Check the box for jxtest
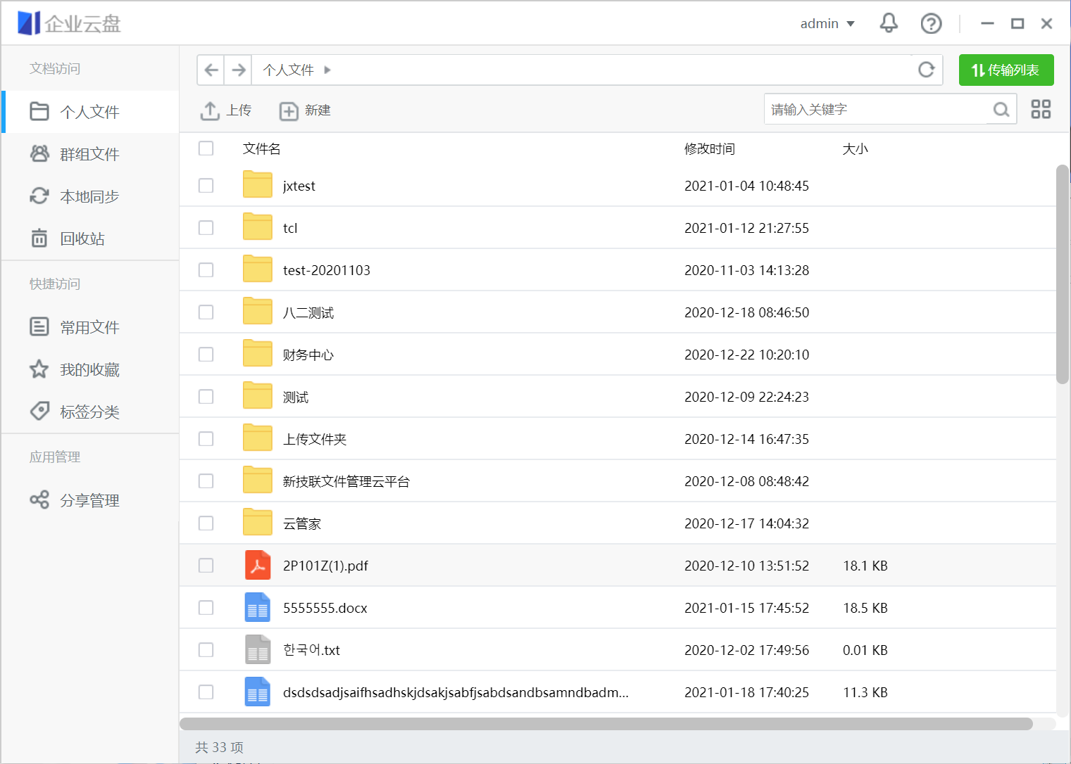 tap(206, 186)
